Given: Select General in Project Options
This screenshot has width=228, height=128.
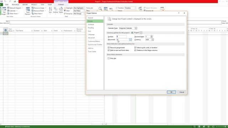Looking at the screenshot, I should pyautogui.click(x=95, y=18).
